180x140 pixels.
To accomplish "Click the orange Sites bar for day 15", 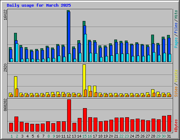I will tap(85, 93).
